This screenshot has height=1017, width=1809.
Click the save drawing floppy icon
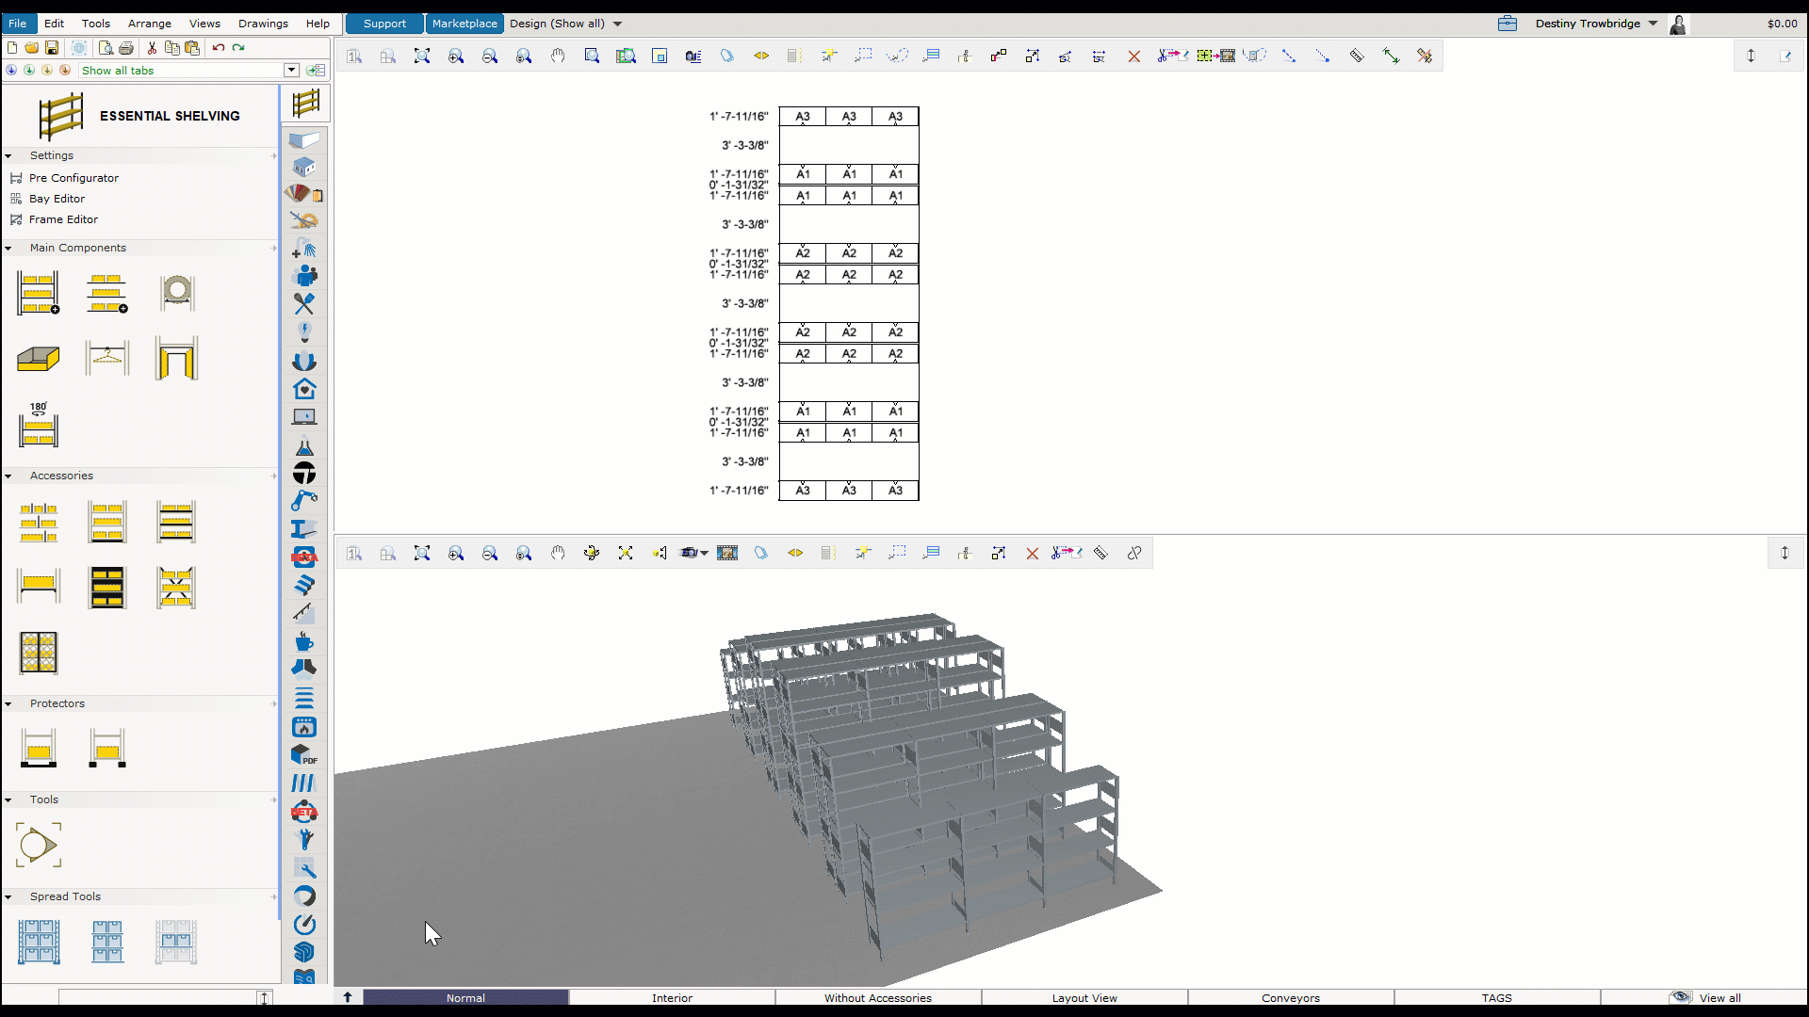tap(52, 48)
